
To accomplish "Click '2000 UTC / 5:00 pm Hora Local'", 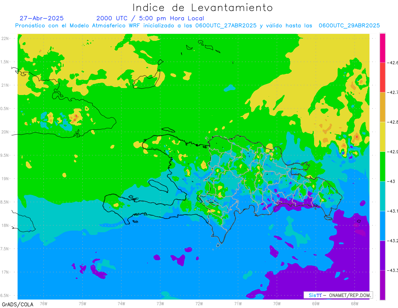I will click(150, 19).
